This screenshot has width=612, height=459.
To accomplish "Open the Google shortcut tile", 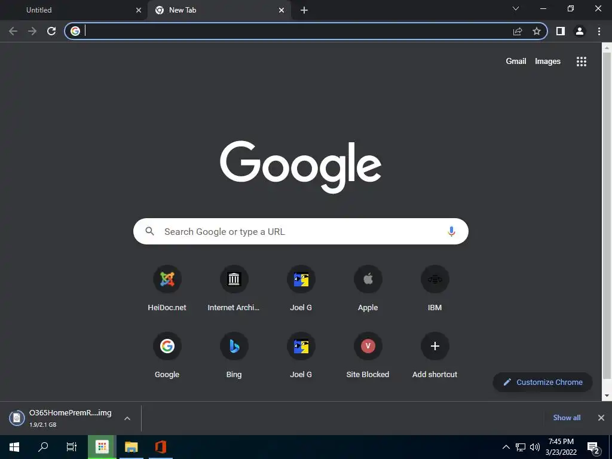I will 167,355.
